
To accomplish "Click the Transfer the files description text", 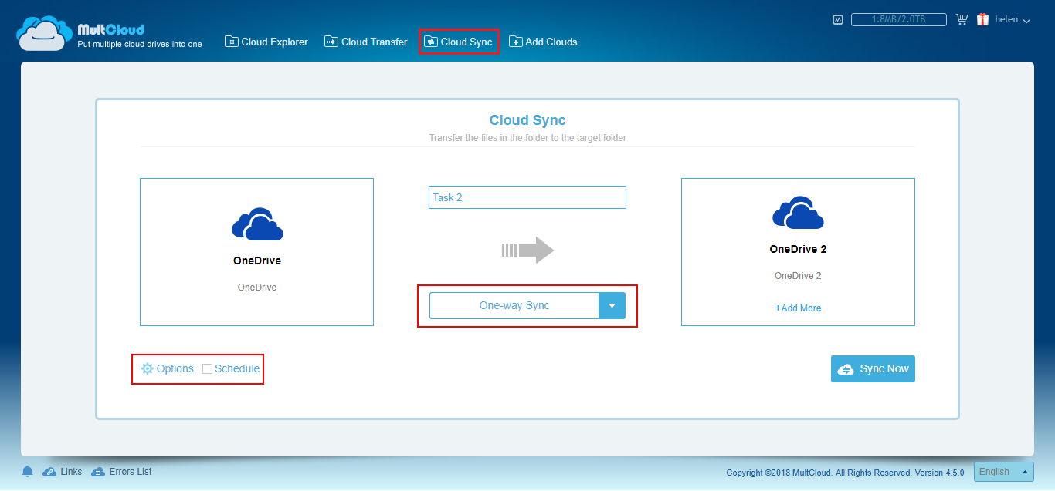I will [527, 138].
